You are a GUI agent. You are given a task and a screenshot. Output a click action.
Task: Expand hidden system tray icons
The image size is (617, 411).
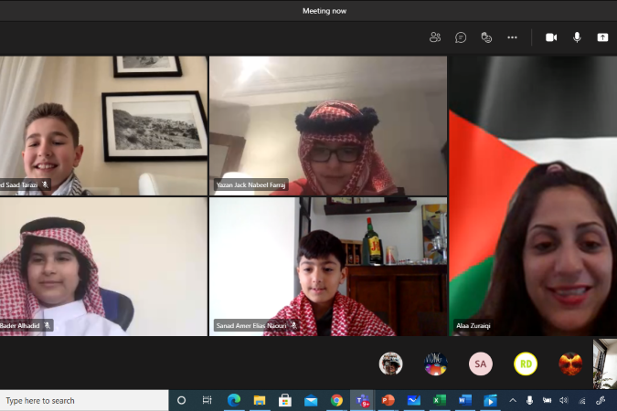click(x=513, y=400)
